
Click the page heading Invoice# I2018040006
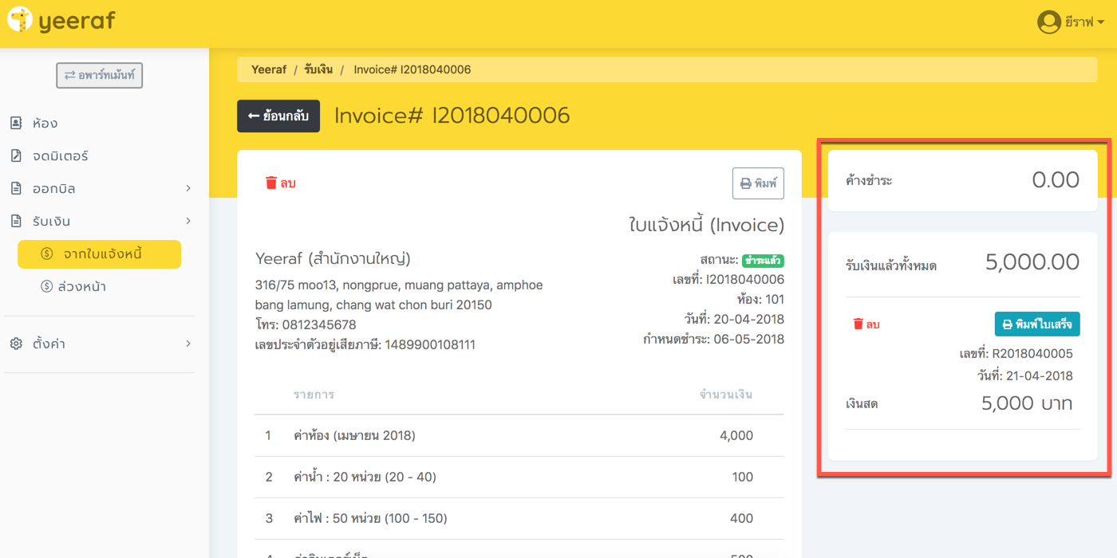pyautogui.click(x=452, y=116)
